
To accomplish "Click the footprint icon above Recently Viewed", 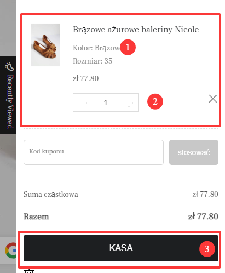I will (9, 66).
